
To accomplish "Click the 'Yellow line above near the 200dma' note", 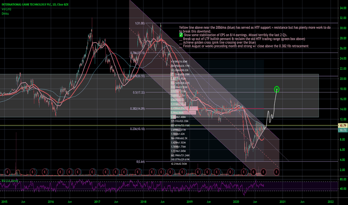I will (255, 29).
